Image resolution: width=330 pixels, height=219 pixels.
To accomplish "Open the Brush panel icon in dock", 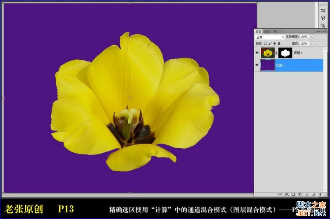I will tap(323, 18).
